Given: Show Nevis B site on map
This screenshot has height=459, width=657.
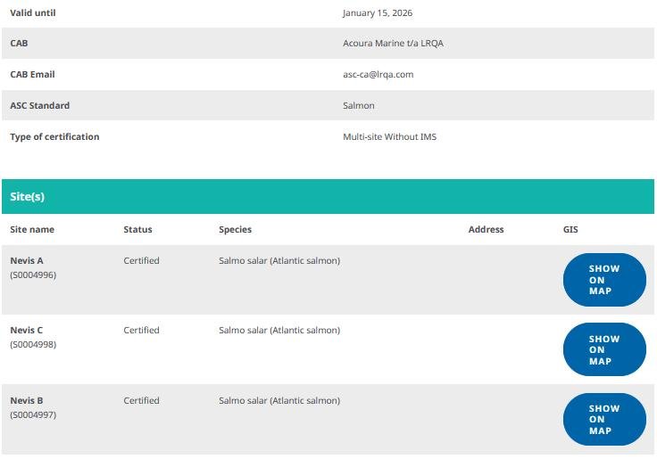Looking at the screenshot, I should [604, 419].
